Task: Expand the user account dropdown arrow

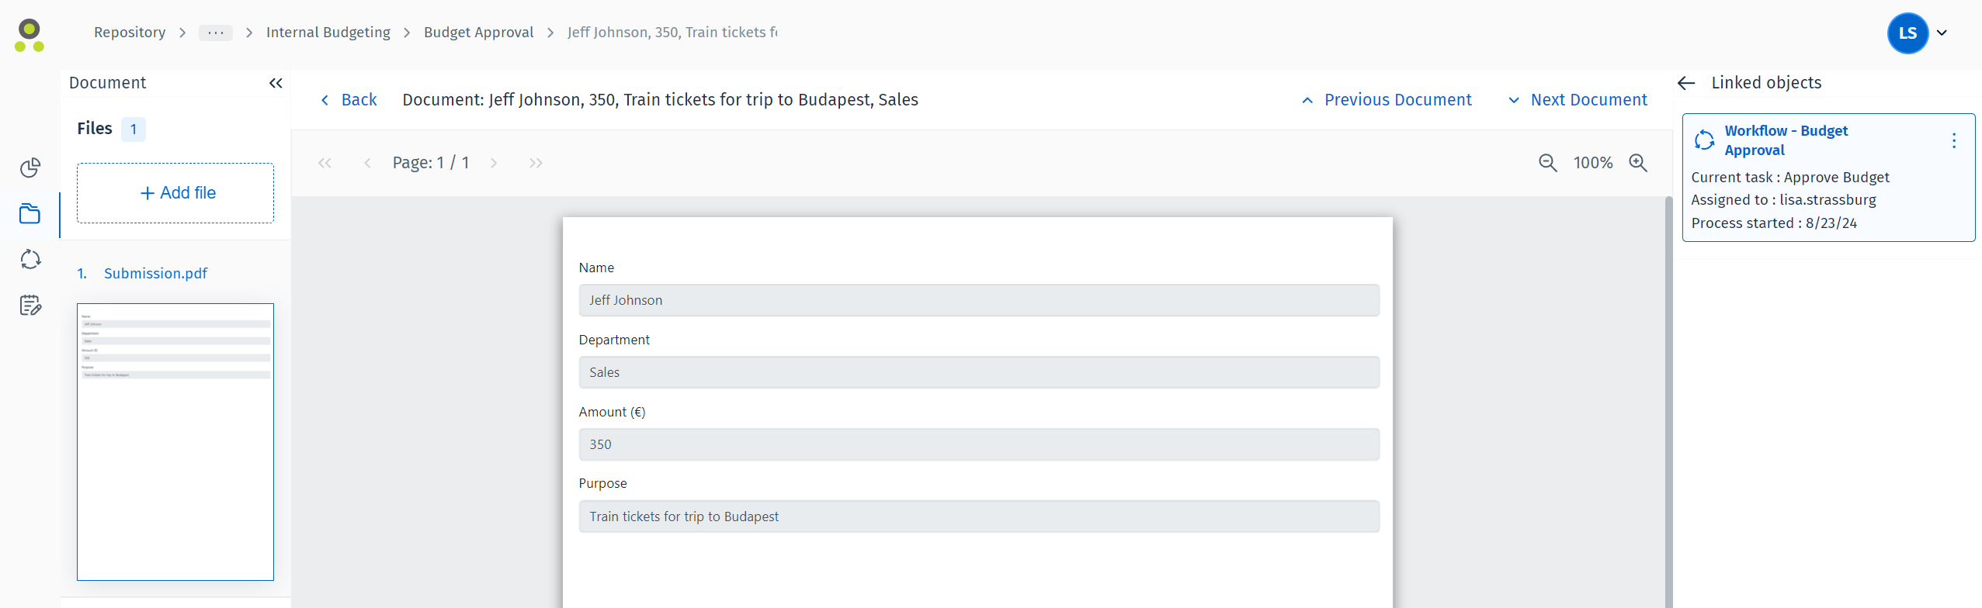Action: pyautogui.click(x=1942, y=33)
